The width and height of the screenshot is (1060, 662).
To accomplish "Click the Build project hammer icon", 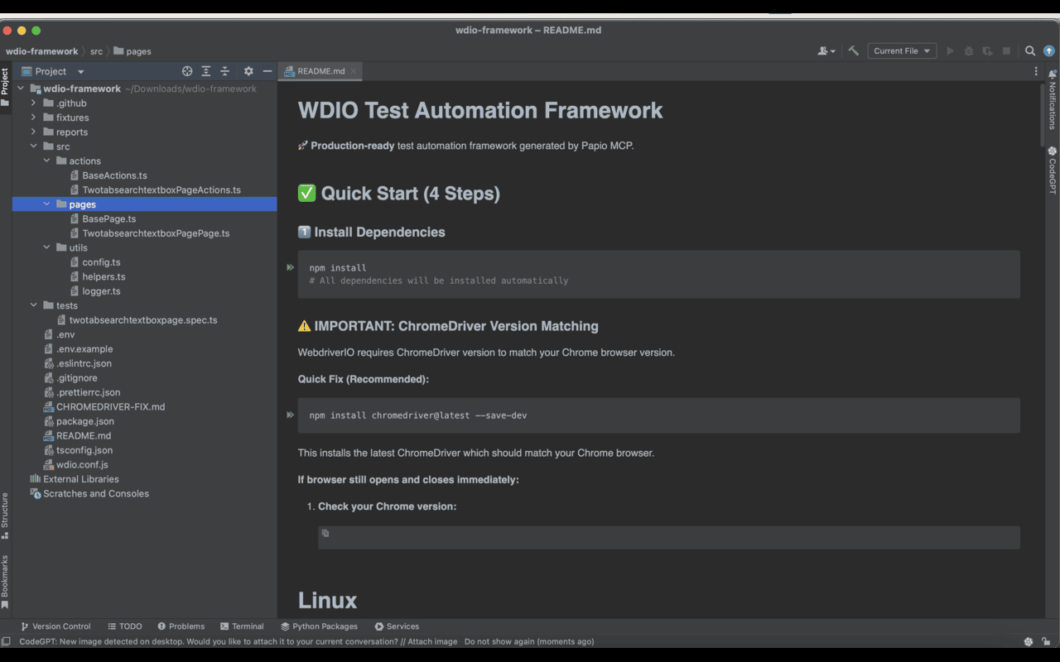I will [x=853, y=50].
